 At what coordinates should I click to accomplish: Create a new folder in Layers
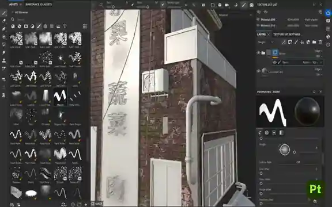coord(314,42)
